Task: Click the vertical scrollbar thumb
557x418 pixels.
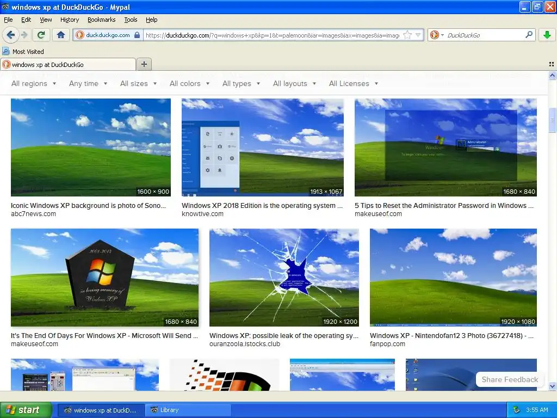Action: tap(552, 120)
